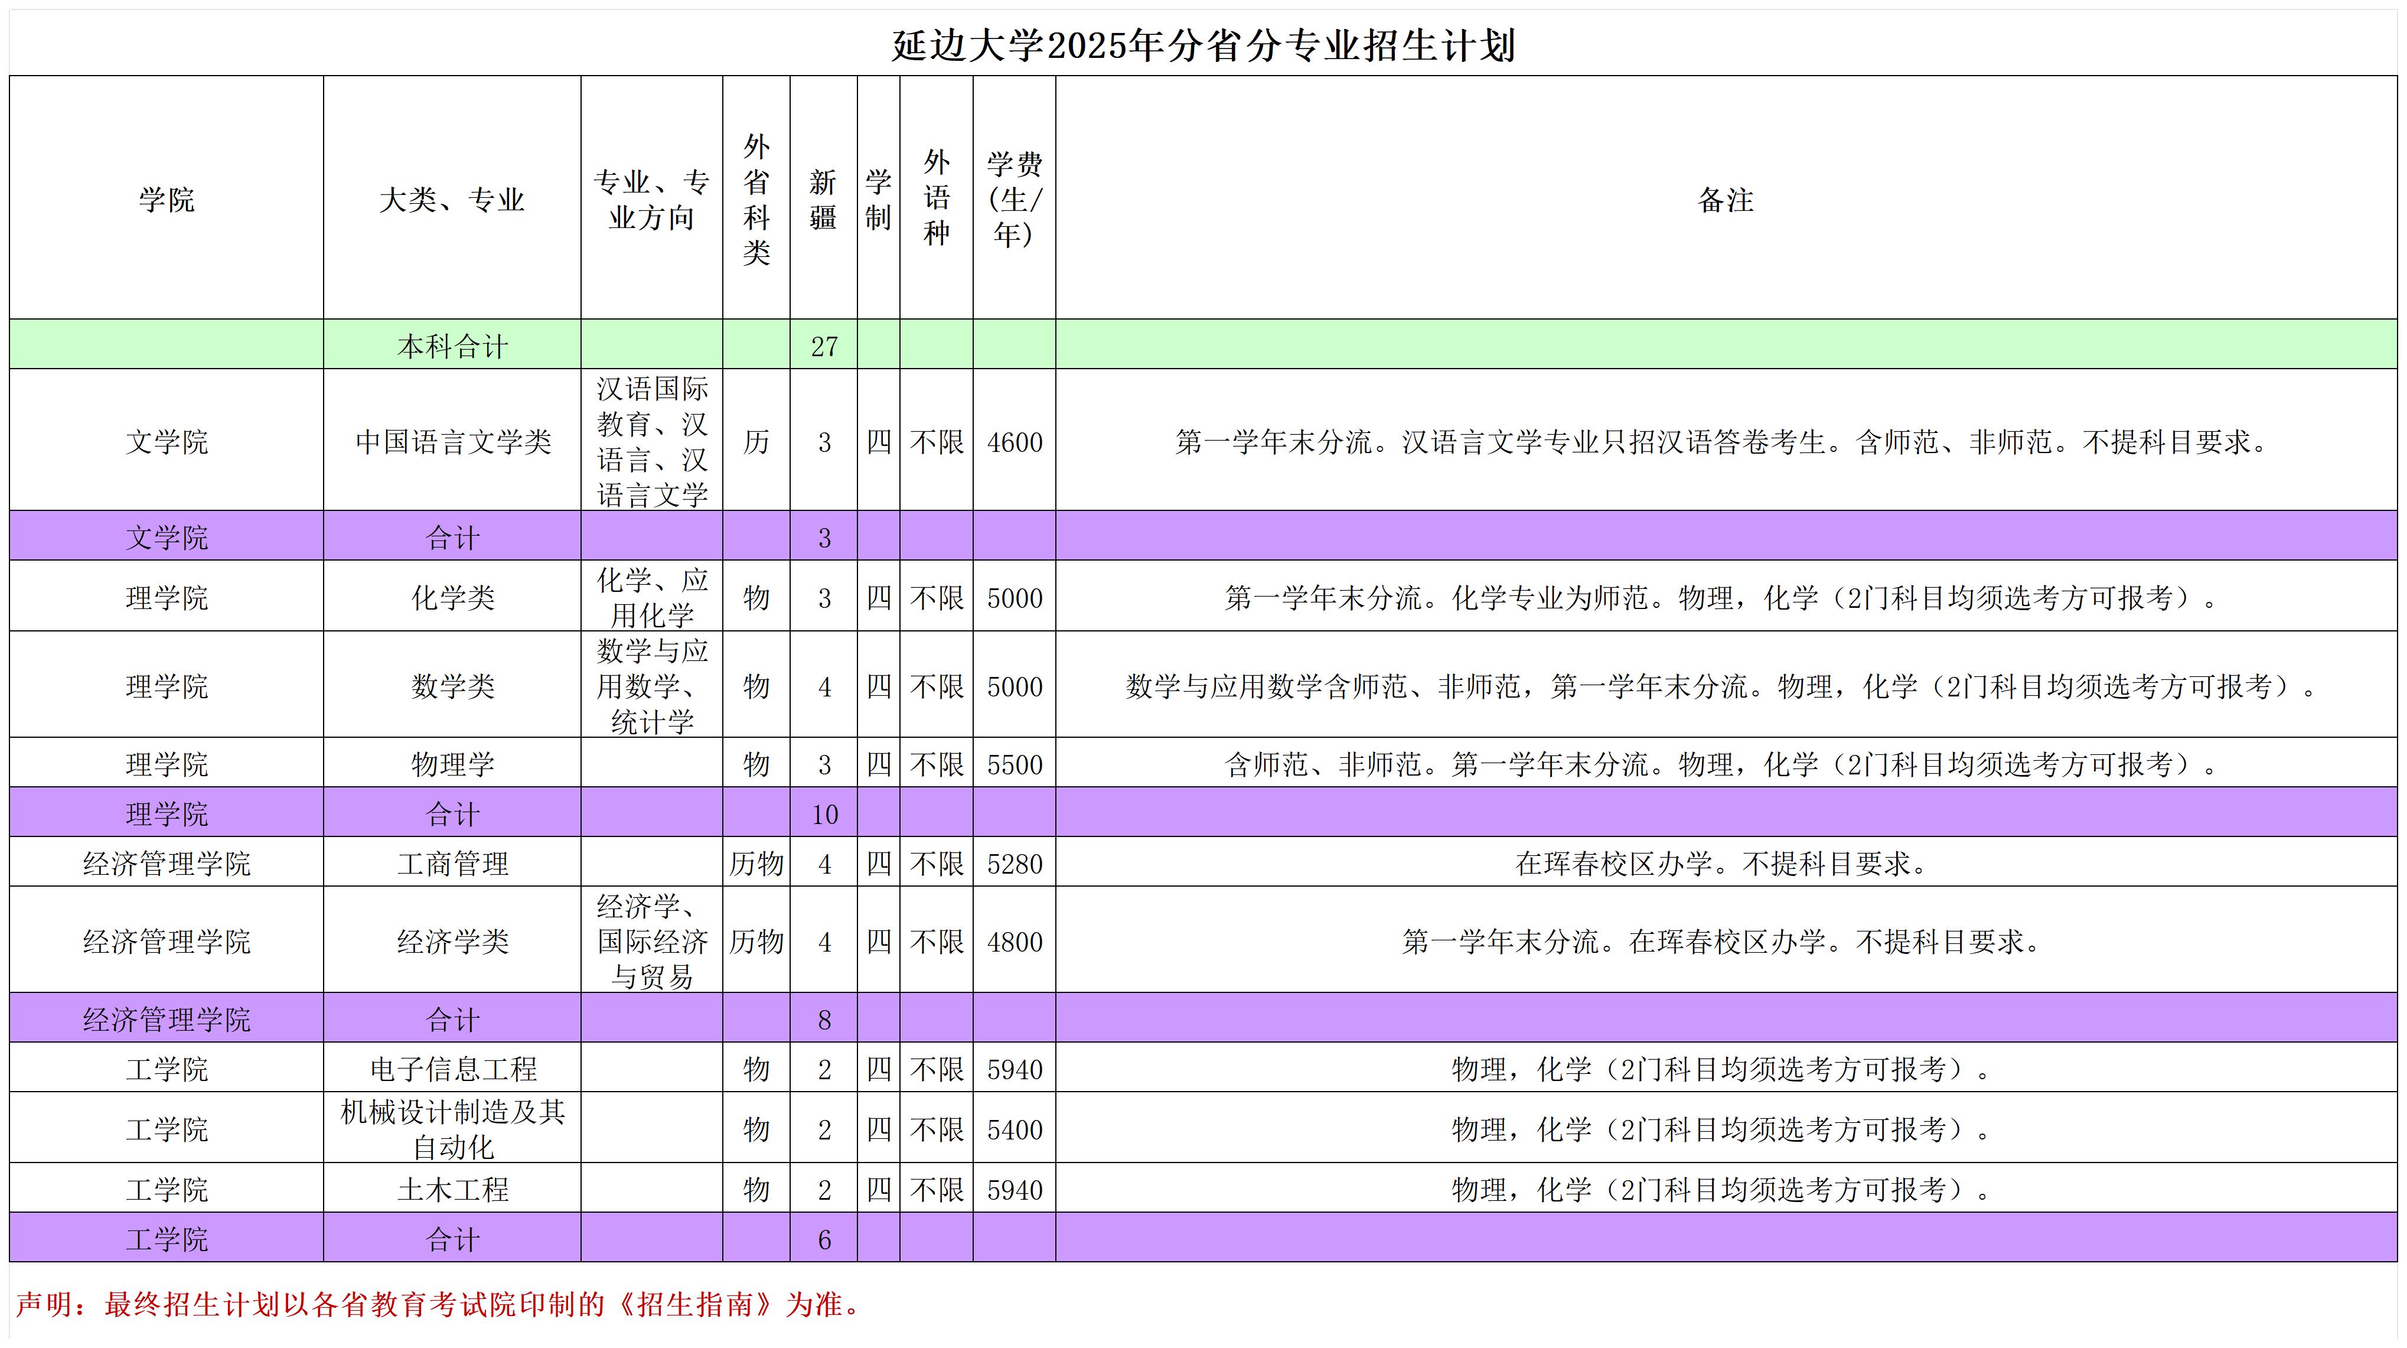The width and height of the screenshot is (2407, 1348).
Task: Click the red 声明 disclaimer line
Action: tap(439, 1304)
